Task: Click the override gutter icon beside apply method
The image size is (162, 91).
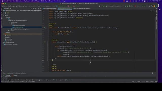Action: pos(45,42)
